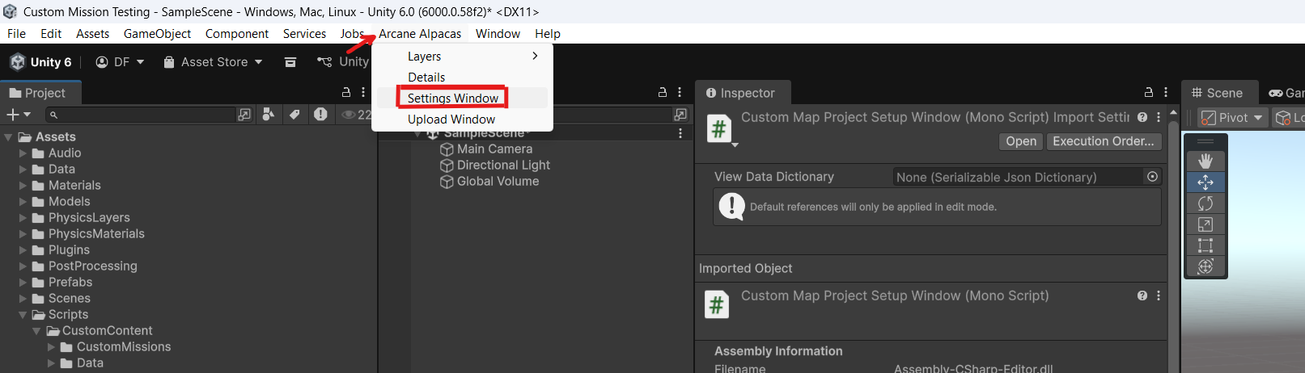
Task: Choose Details from Arcane Alpacas menu
Action: pyautogui.click(x=462, y=78)
